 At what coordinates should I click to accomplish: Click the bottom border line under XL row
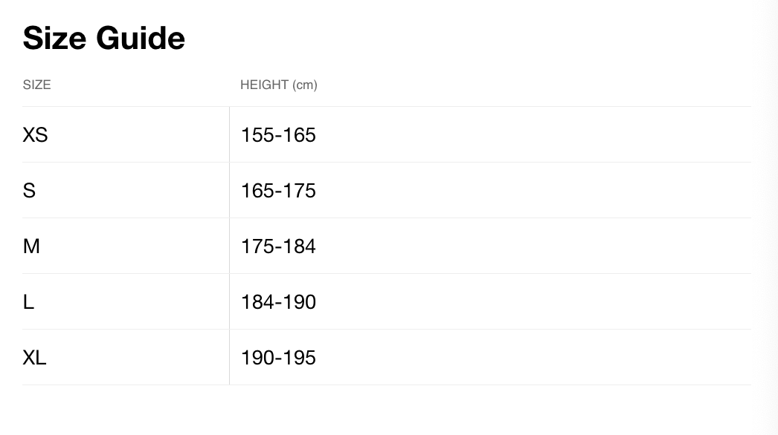[387, 385]
